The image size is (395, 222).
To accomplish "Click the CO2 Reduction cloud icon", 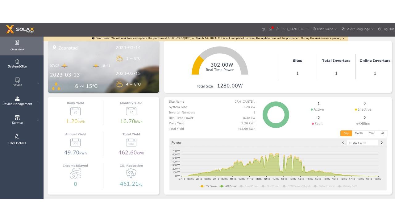I will click(131, 174).
